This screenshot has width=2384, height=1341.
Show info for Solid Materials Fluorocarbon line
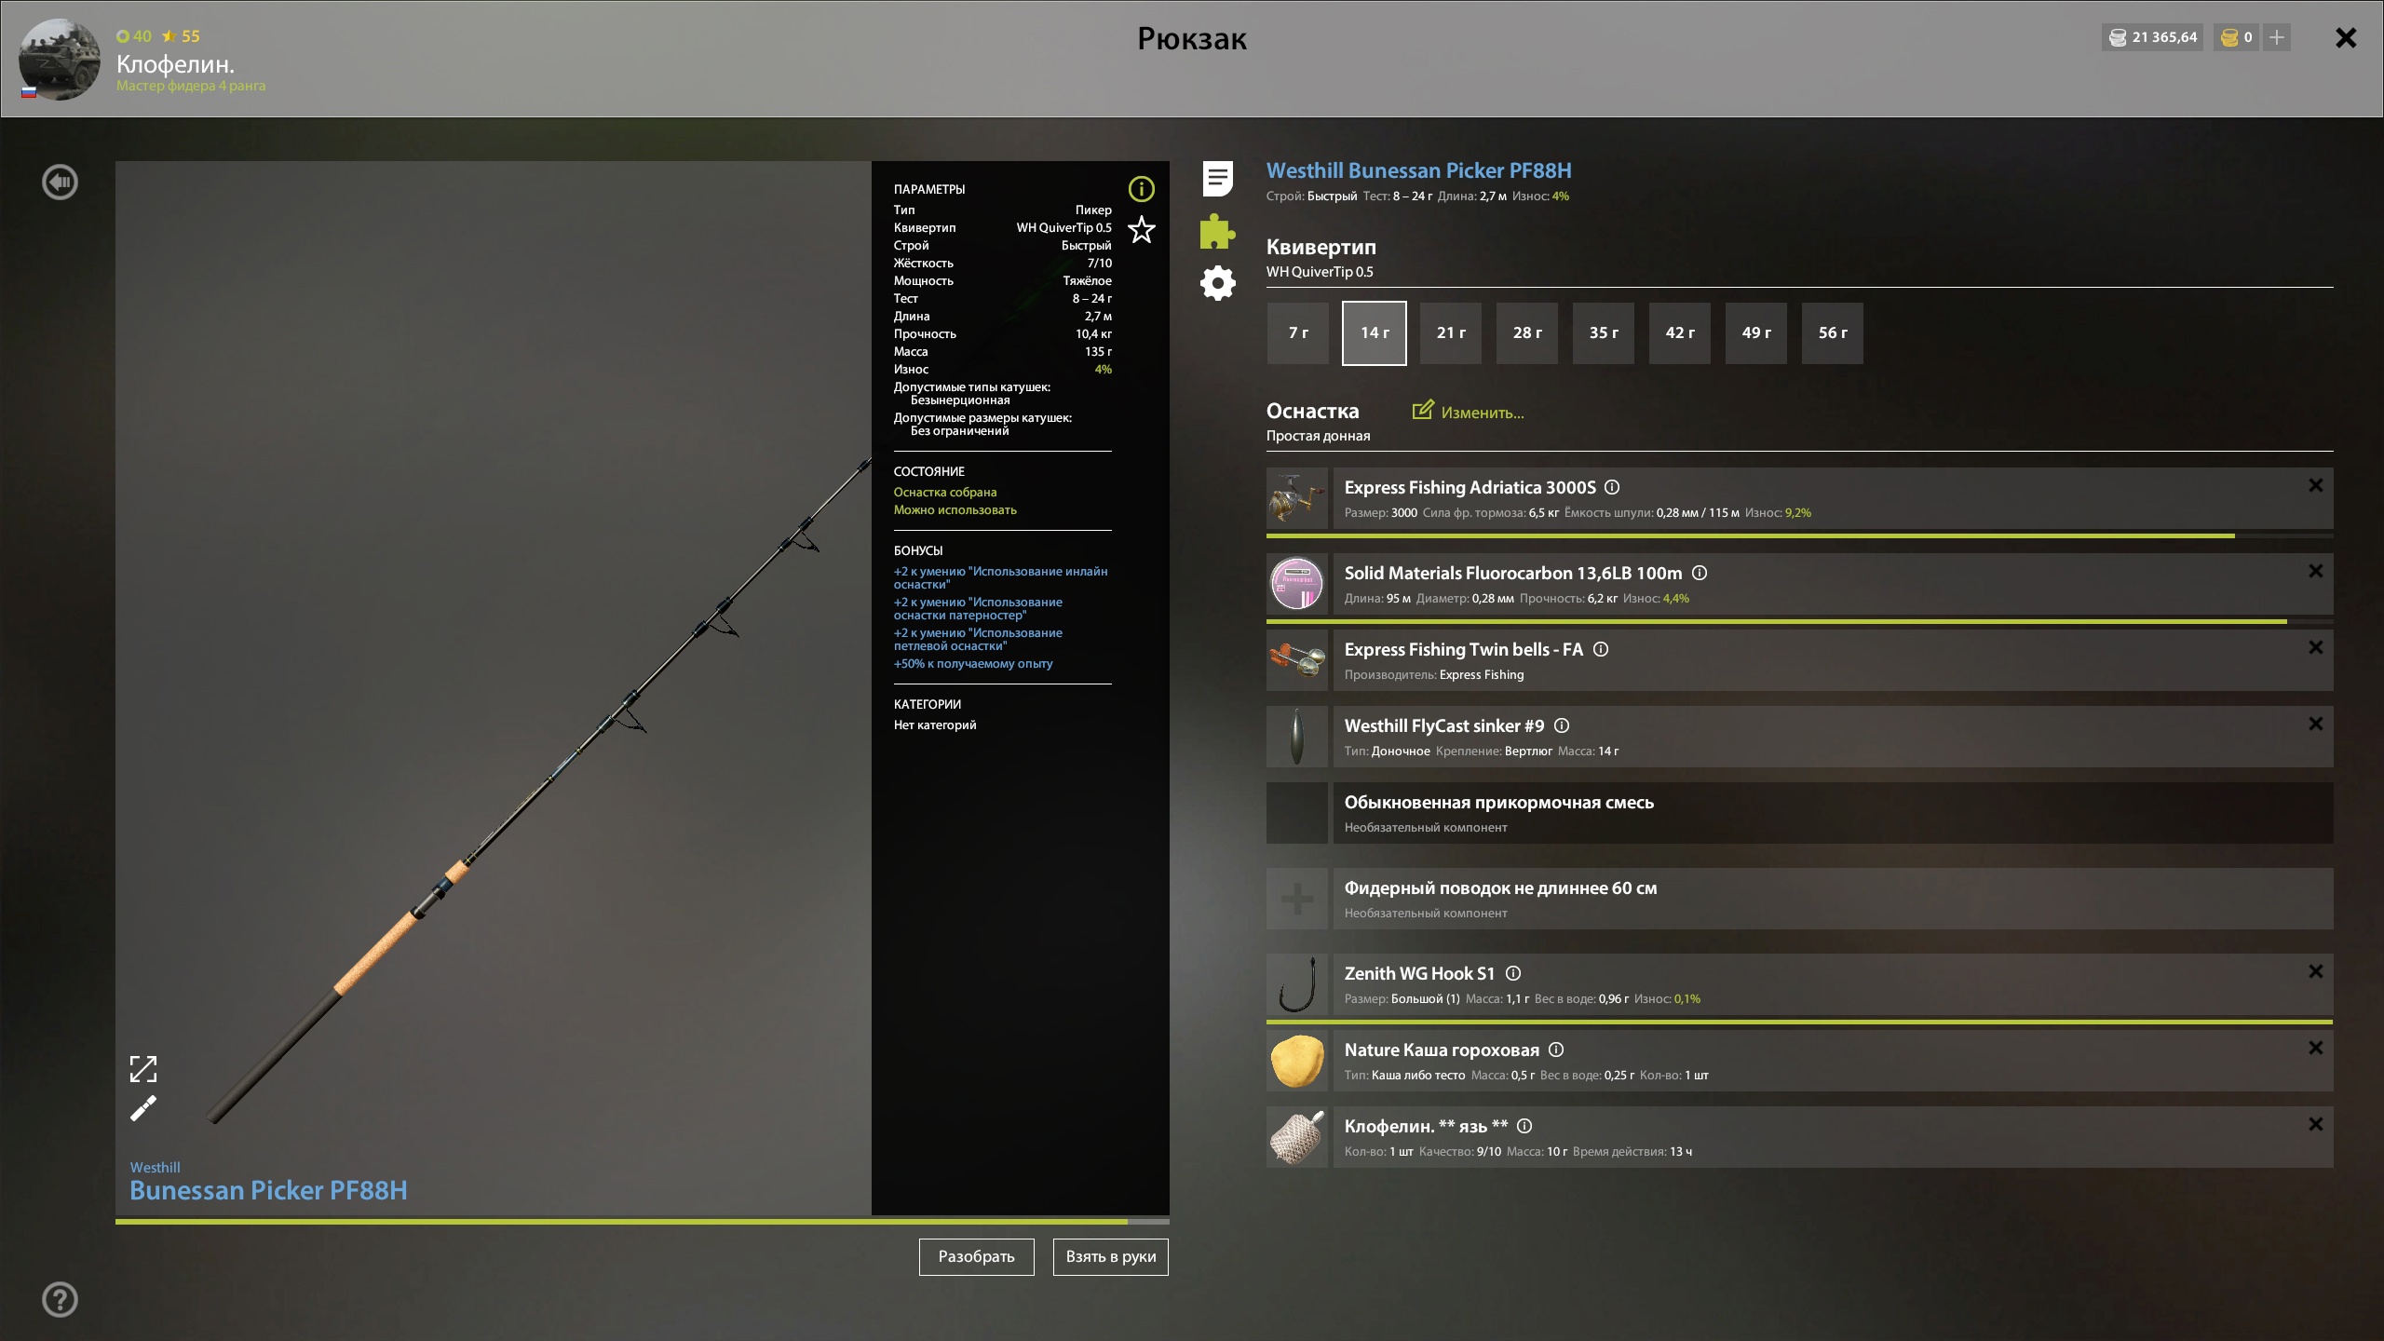click(1699, 573)
